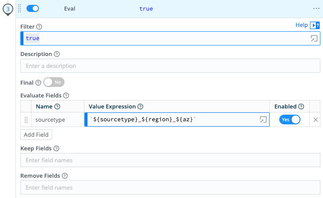This screenshot has width=323, height=198.
Task: Open the Help link
Action: [x=301, y=25]
